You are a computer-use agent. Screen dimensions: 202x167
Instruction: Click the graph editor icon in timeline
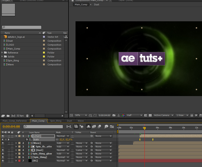[x=112, y=127]
